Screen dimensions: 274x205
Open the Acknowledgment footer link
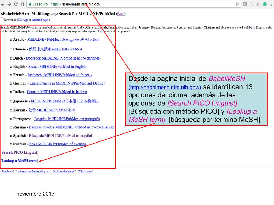click(x=64, y=172)
